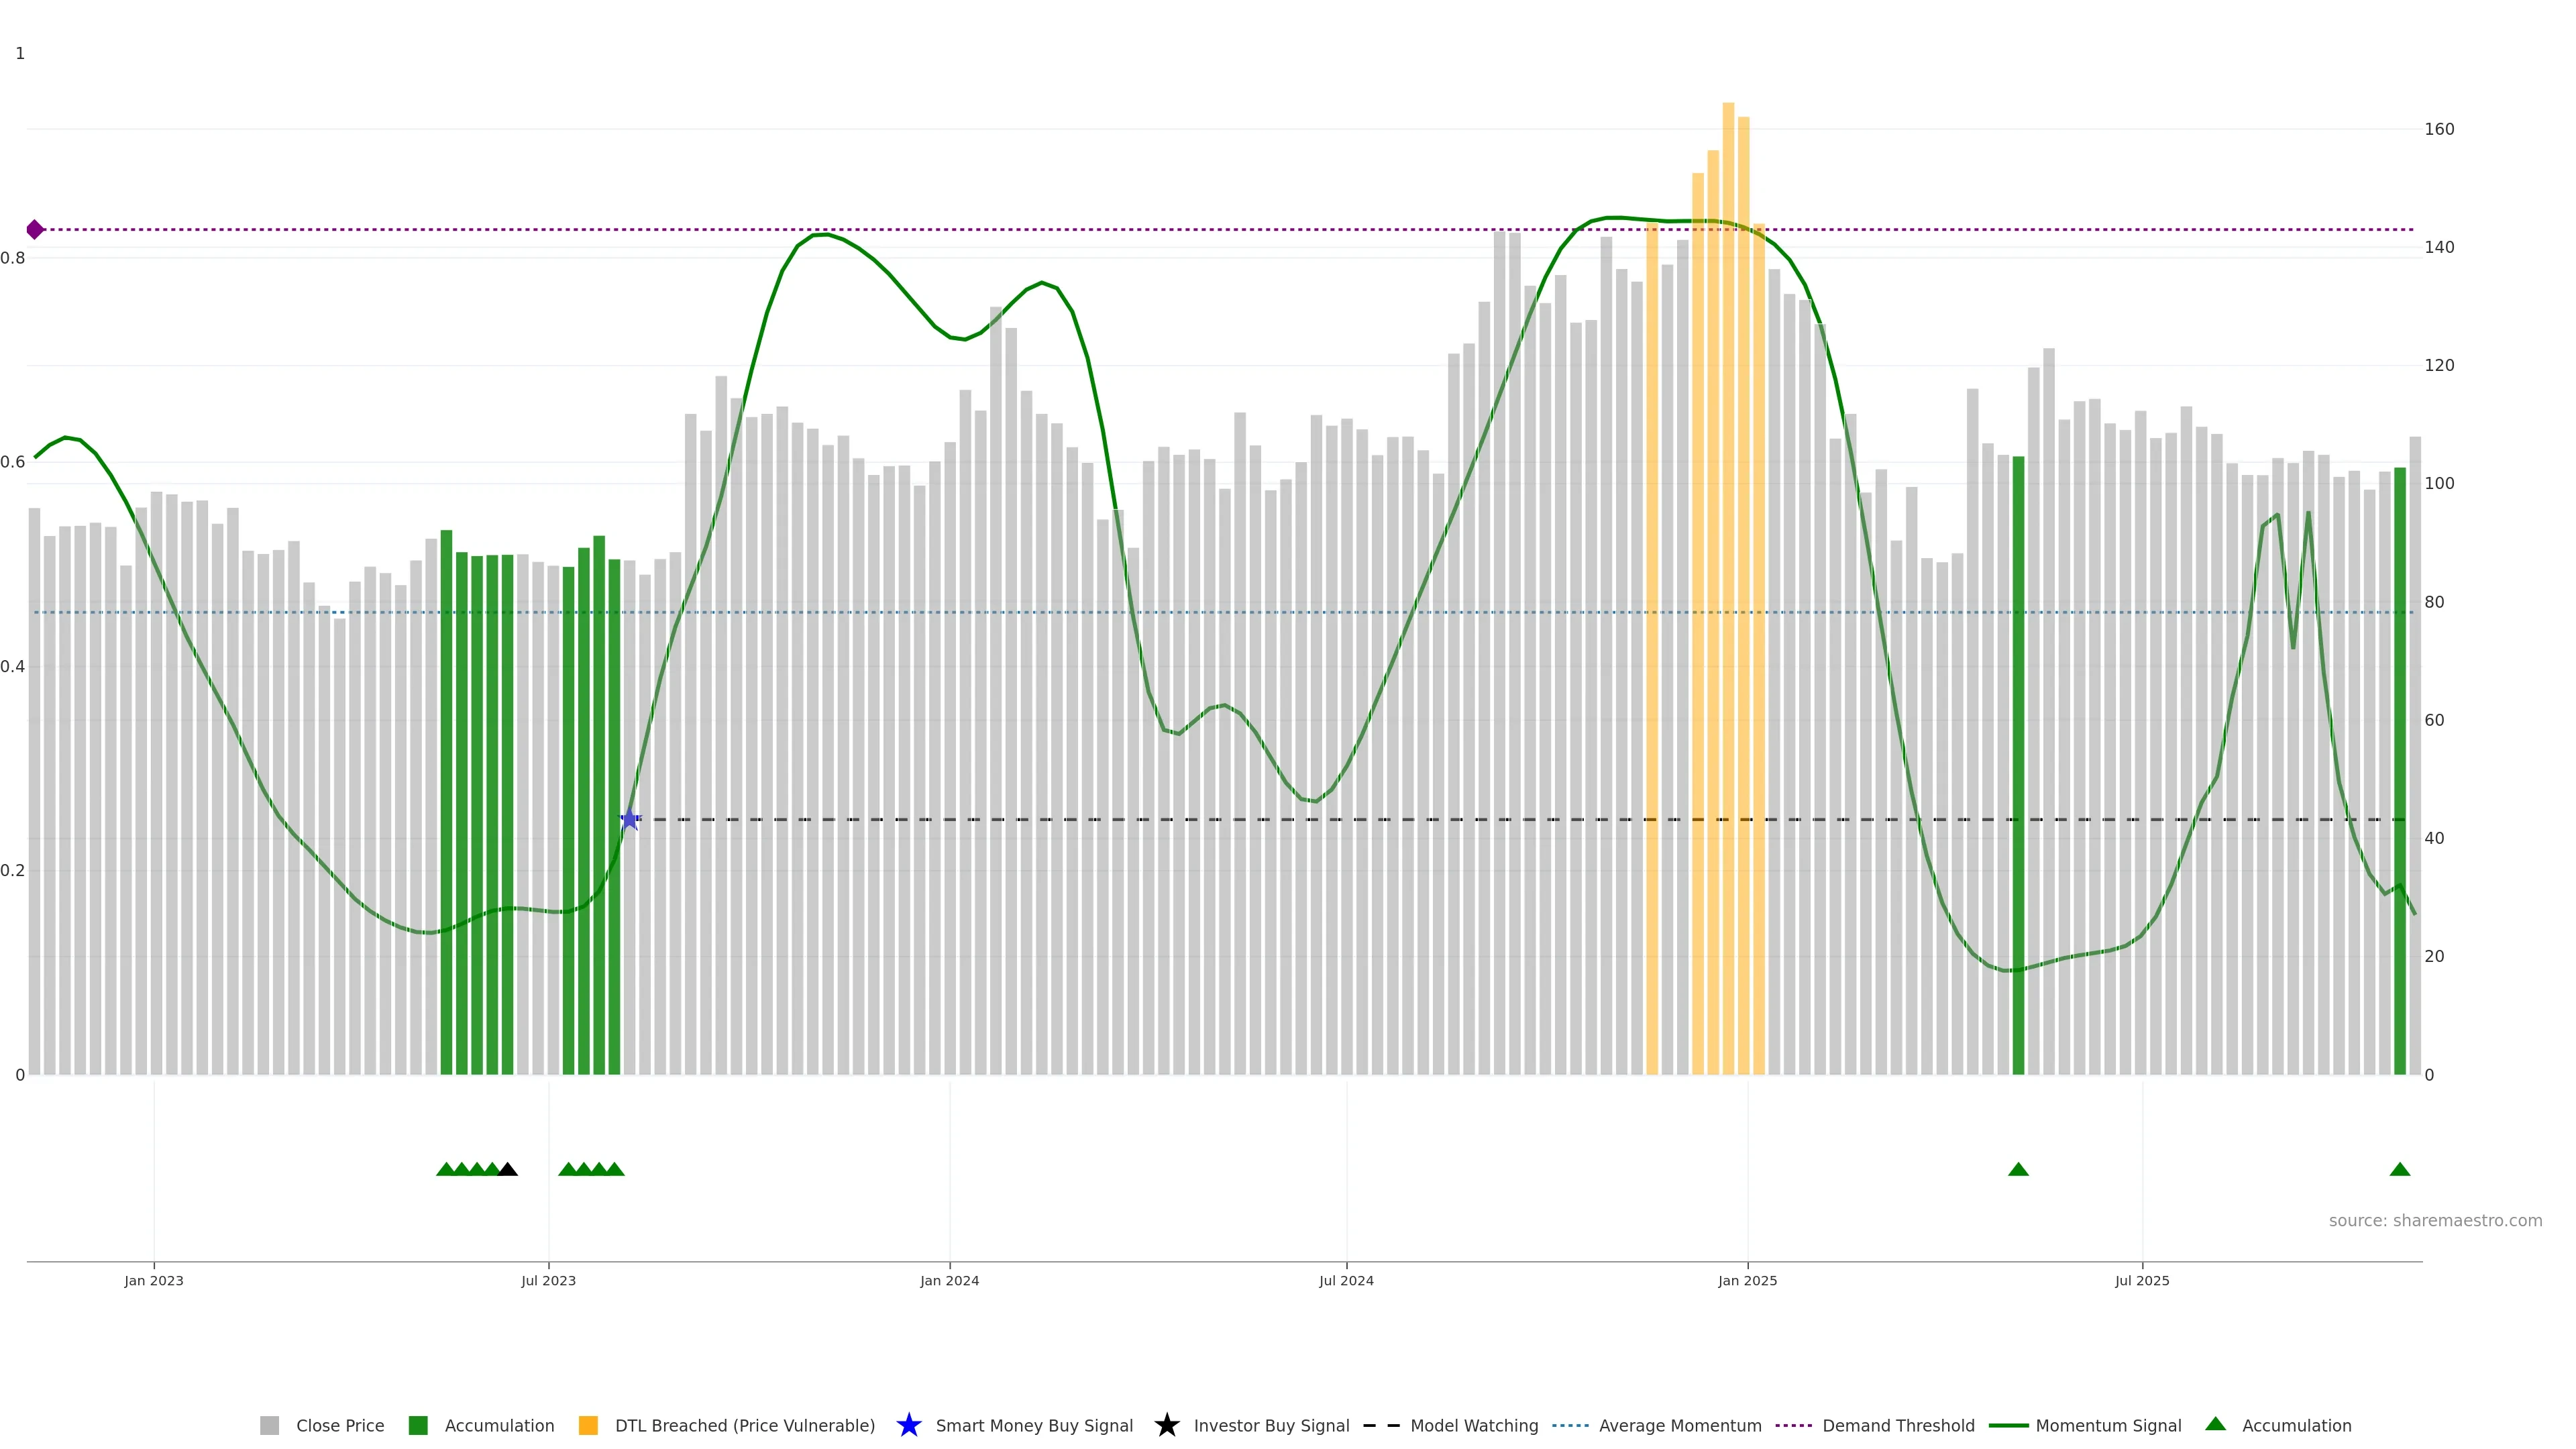Click the green triangle Accumulation legend icon
2576x1449 pixels.
2215,1424
